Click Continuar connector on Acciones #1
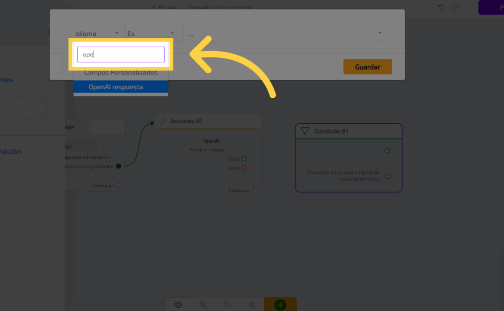 (255, 190)
